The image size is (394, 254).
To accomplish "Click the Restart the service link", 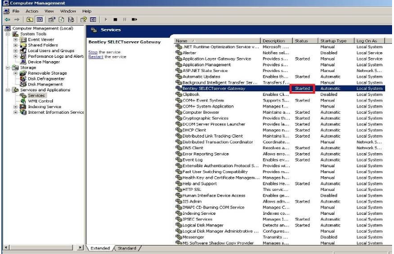I will click(96, 57).
